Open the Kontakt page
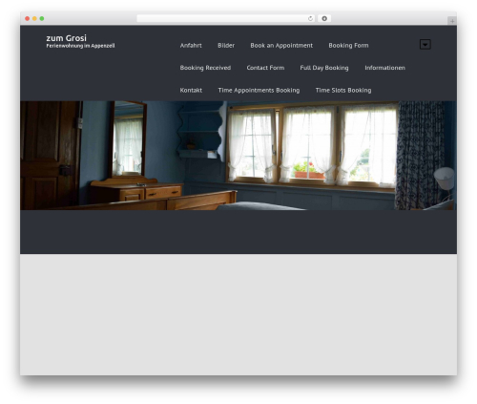Screen dimensions: 477x404 coord(191,90)
